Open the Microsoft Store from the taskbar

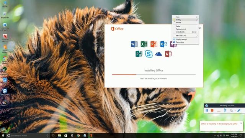[66, 135]
